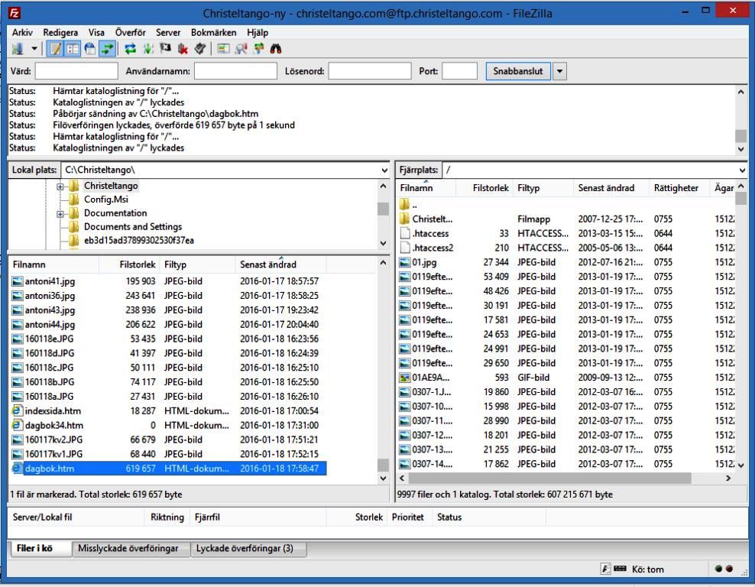
Task: Click the Snabbanslut button
Action: click(x=517, y=71)
